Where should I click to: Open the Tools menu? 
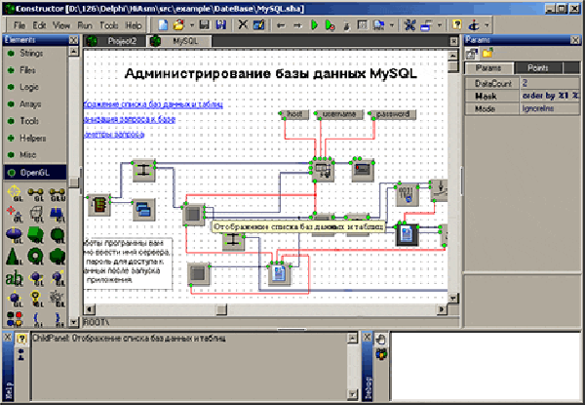click(108, 25)
